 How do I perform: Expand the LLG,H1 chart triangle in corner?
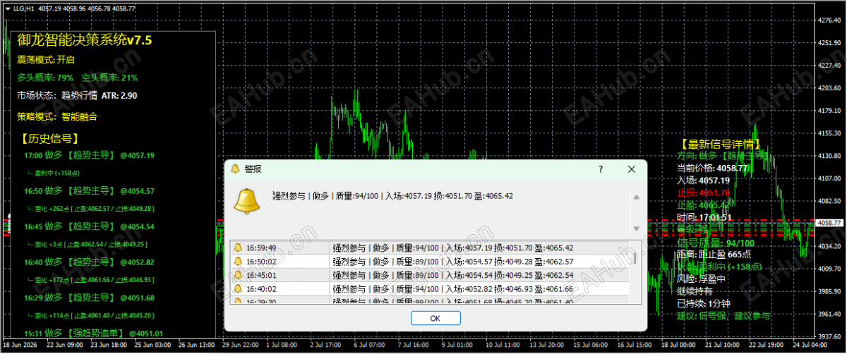coord(6,7)
